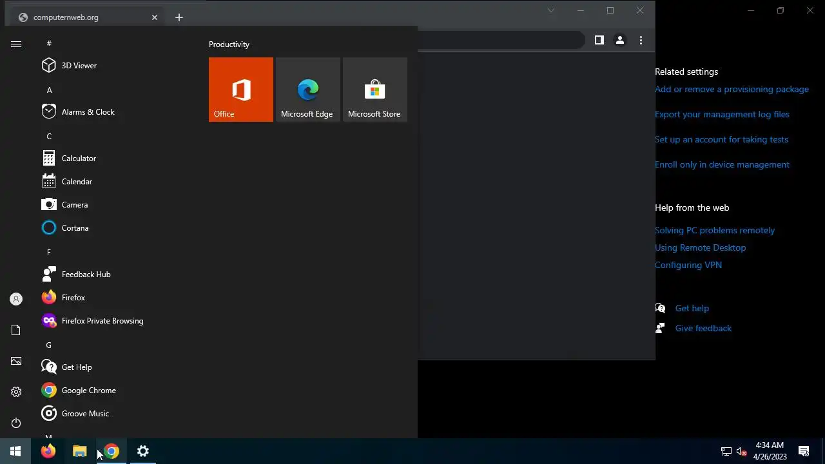
Task: Open Set up an account for taking tests
Action: (x=721, y=140)
